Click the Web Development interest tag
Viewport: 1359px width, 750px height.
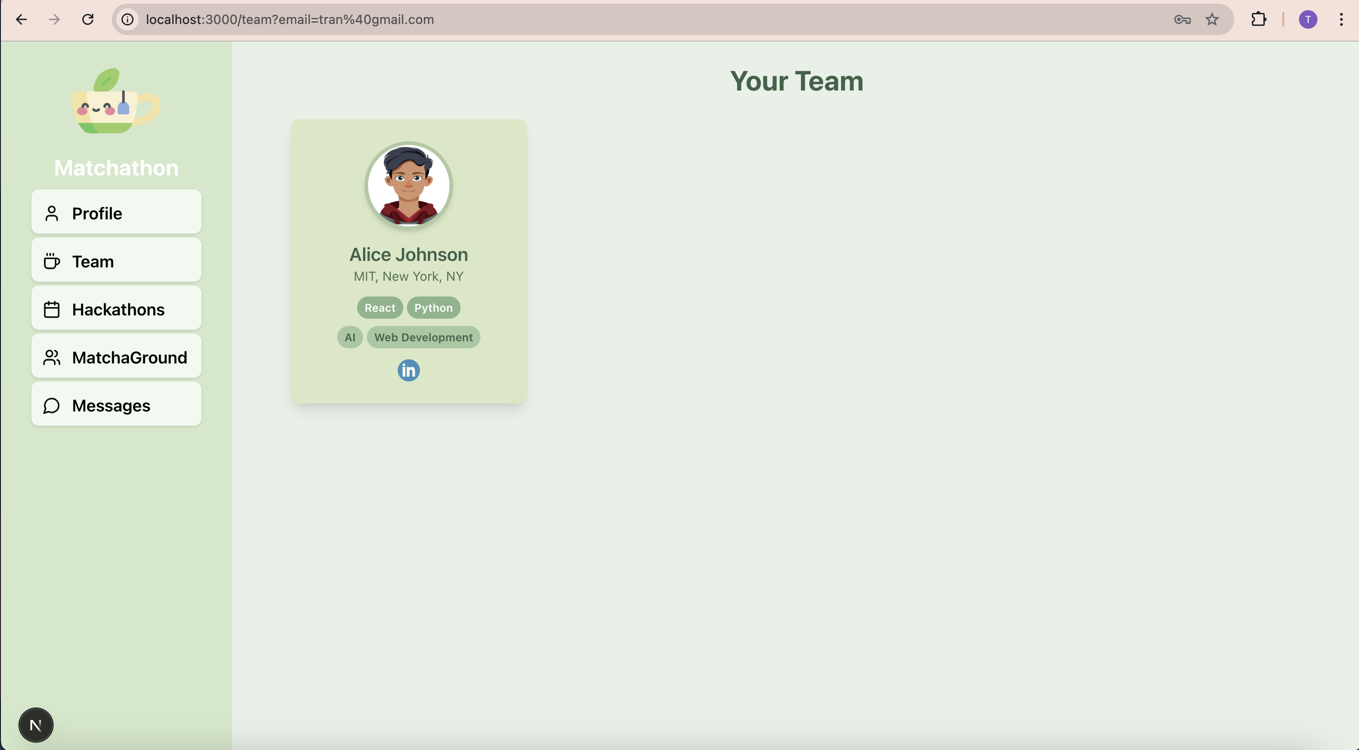click(423, 337)
